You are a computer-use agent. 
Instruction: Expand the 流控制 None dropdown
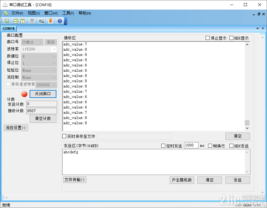54,78
